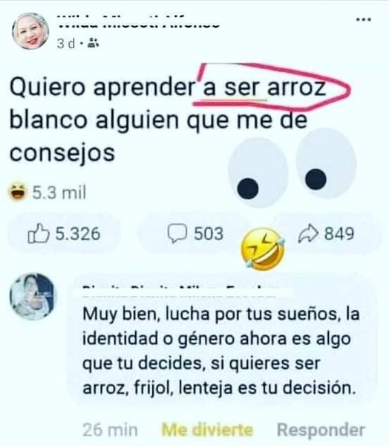Screen dimensions: 389x446
Task: Open the commenter's profile picture
Action: pyautogui.click(x=33, y=296)
